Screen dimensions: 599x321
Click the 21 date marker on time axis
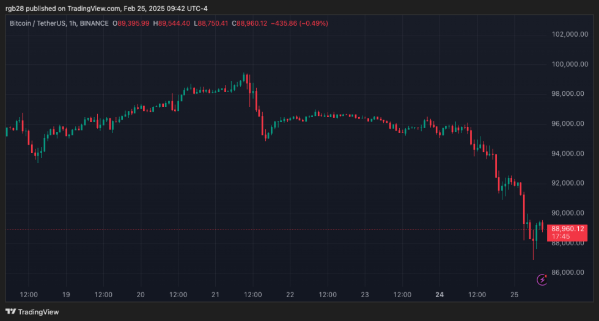pyautogui.click(x=215, y=295)
